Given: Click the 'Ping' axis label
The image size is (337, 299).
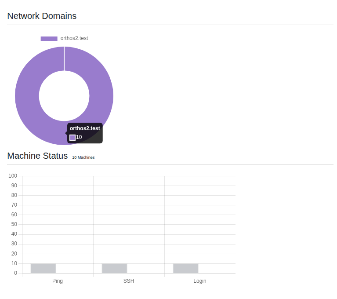Looking at the screenshot, I should click(58, 281).
